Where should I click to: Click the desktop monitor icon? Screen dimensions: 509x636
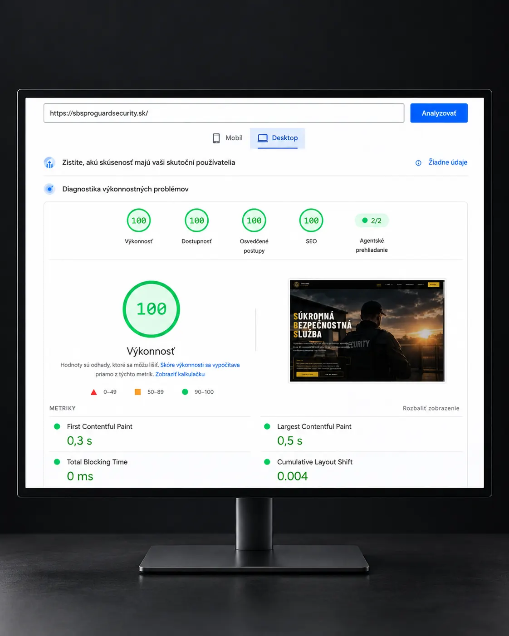click(x=263, y=138)
